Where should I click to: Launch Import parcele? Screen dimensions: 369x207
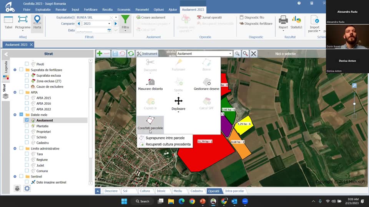point(314,24)
